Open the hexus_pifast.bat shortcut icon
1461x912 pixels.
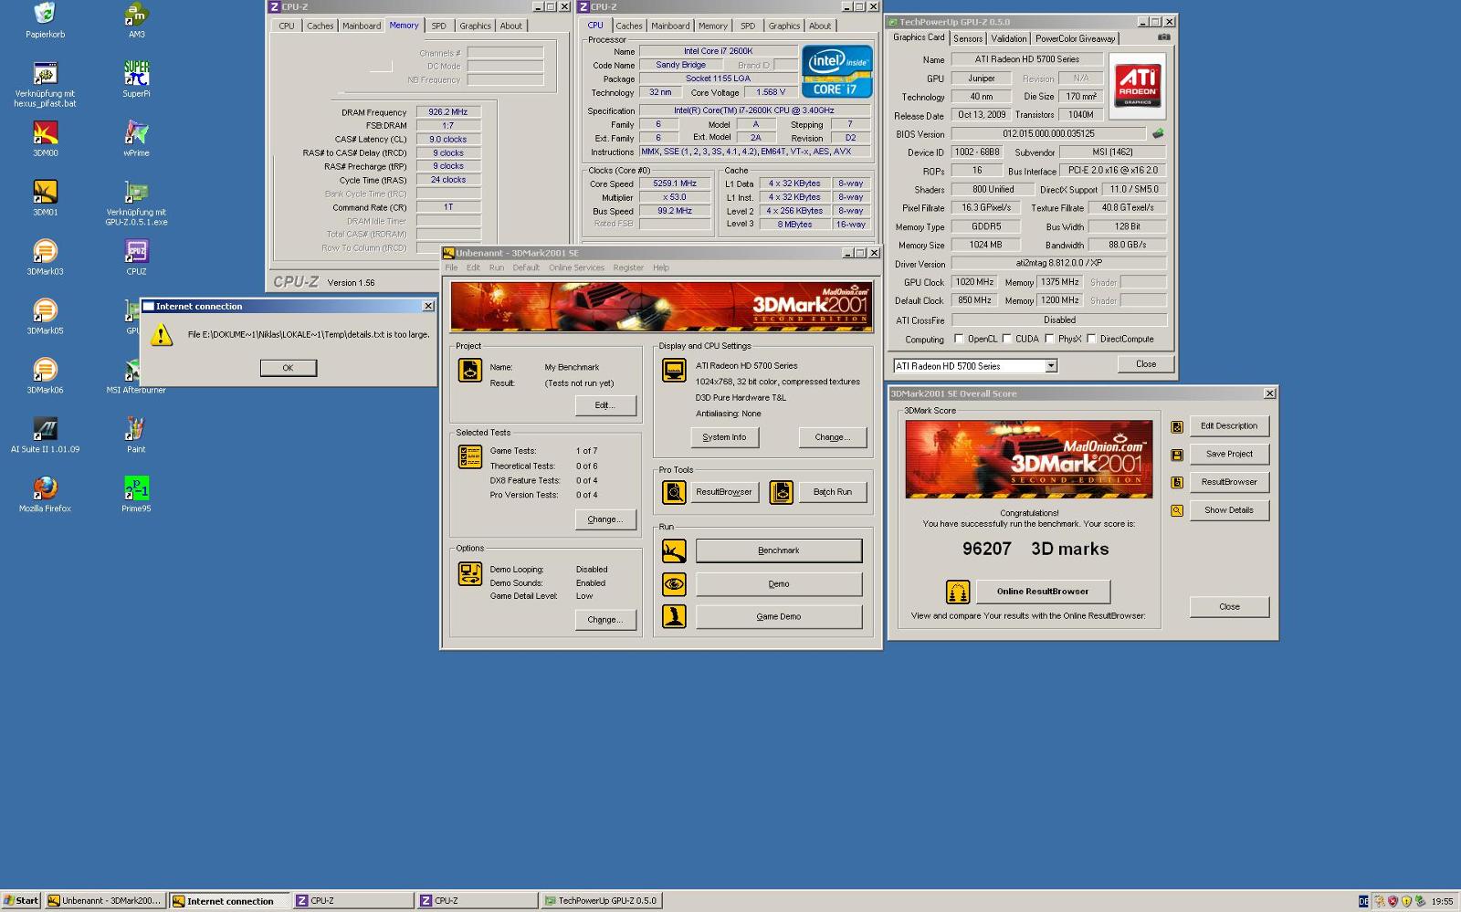(45, 73)
